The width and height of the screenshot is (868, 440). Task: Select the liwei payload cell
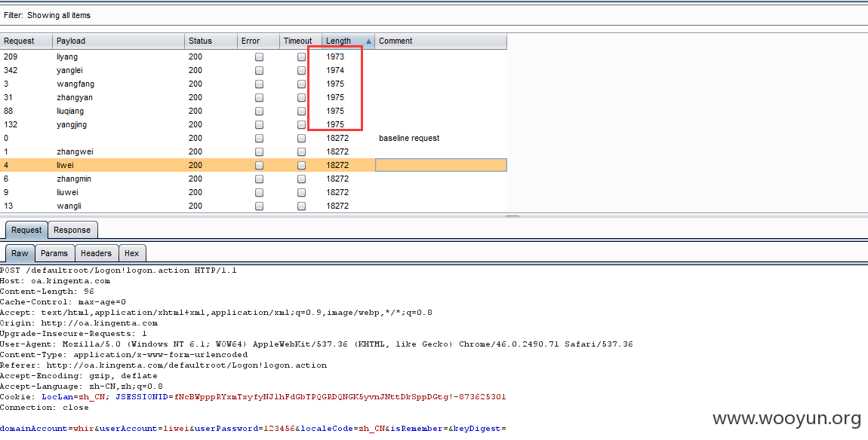119,165
